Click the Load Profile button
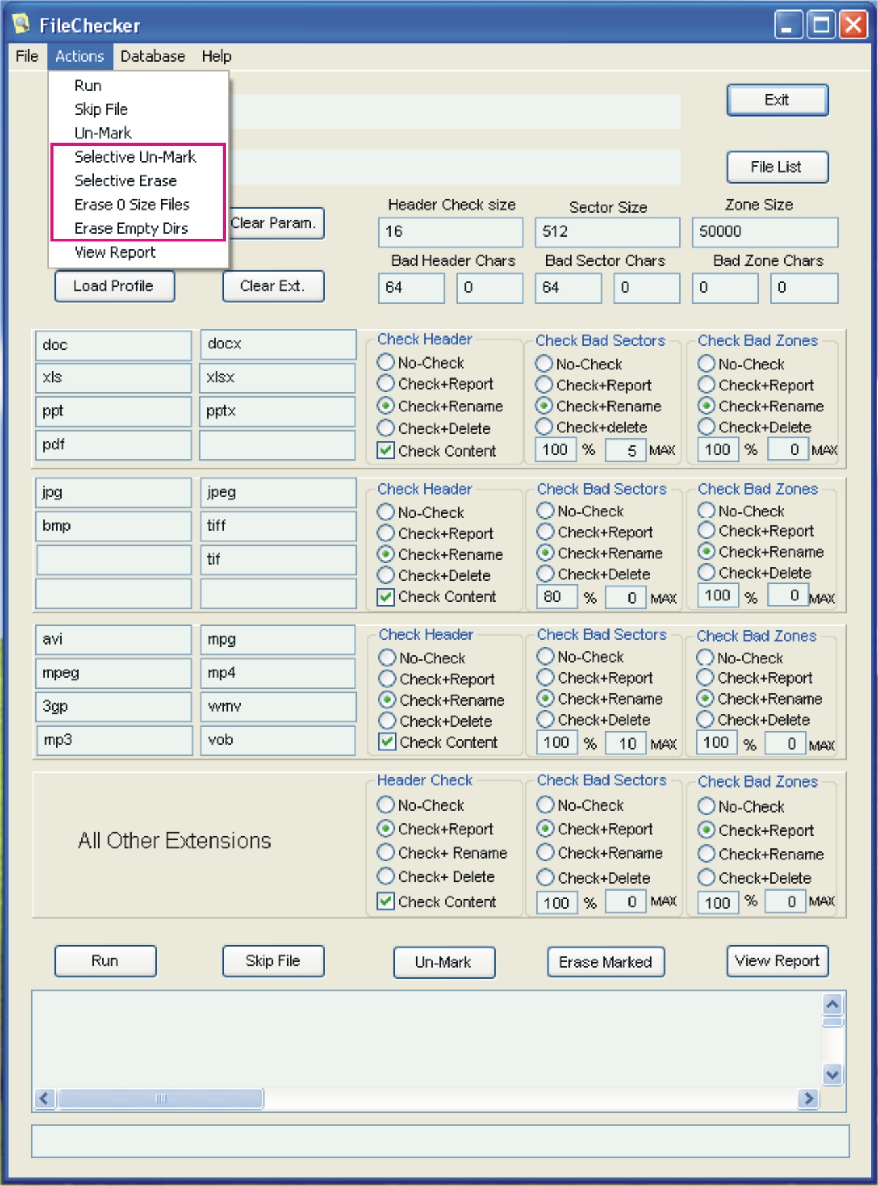 pyautogui.click(x=114, y=286)
